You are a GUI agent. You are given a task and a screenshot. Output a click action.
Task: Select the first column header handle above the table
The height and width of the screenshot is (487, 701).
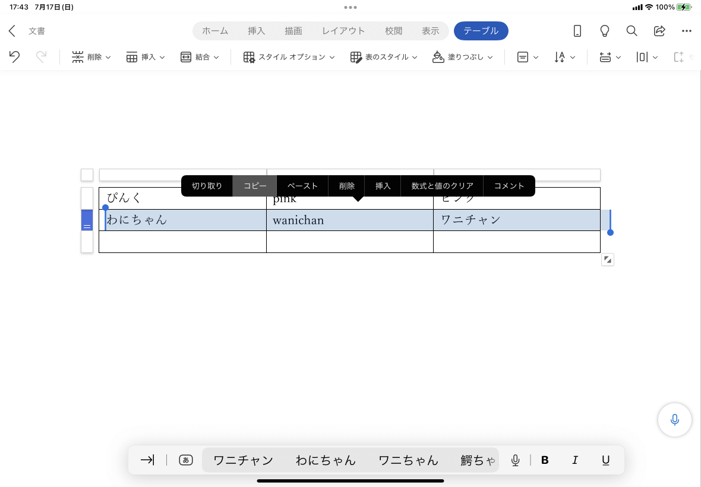(183, 175)
